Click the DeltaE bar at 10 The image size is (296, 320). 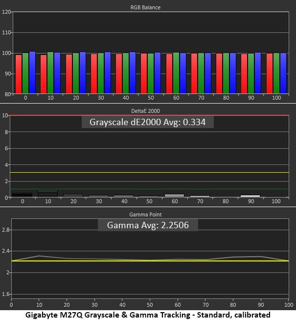coord(48,193)
